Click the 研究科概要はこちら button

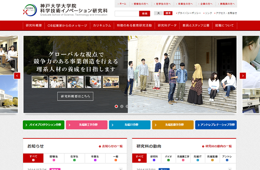[75, 96]
